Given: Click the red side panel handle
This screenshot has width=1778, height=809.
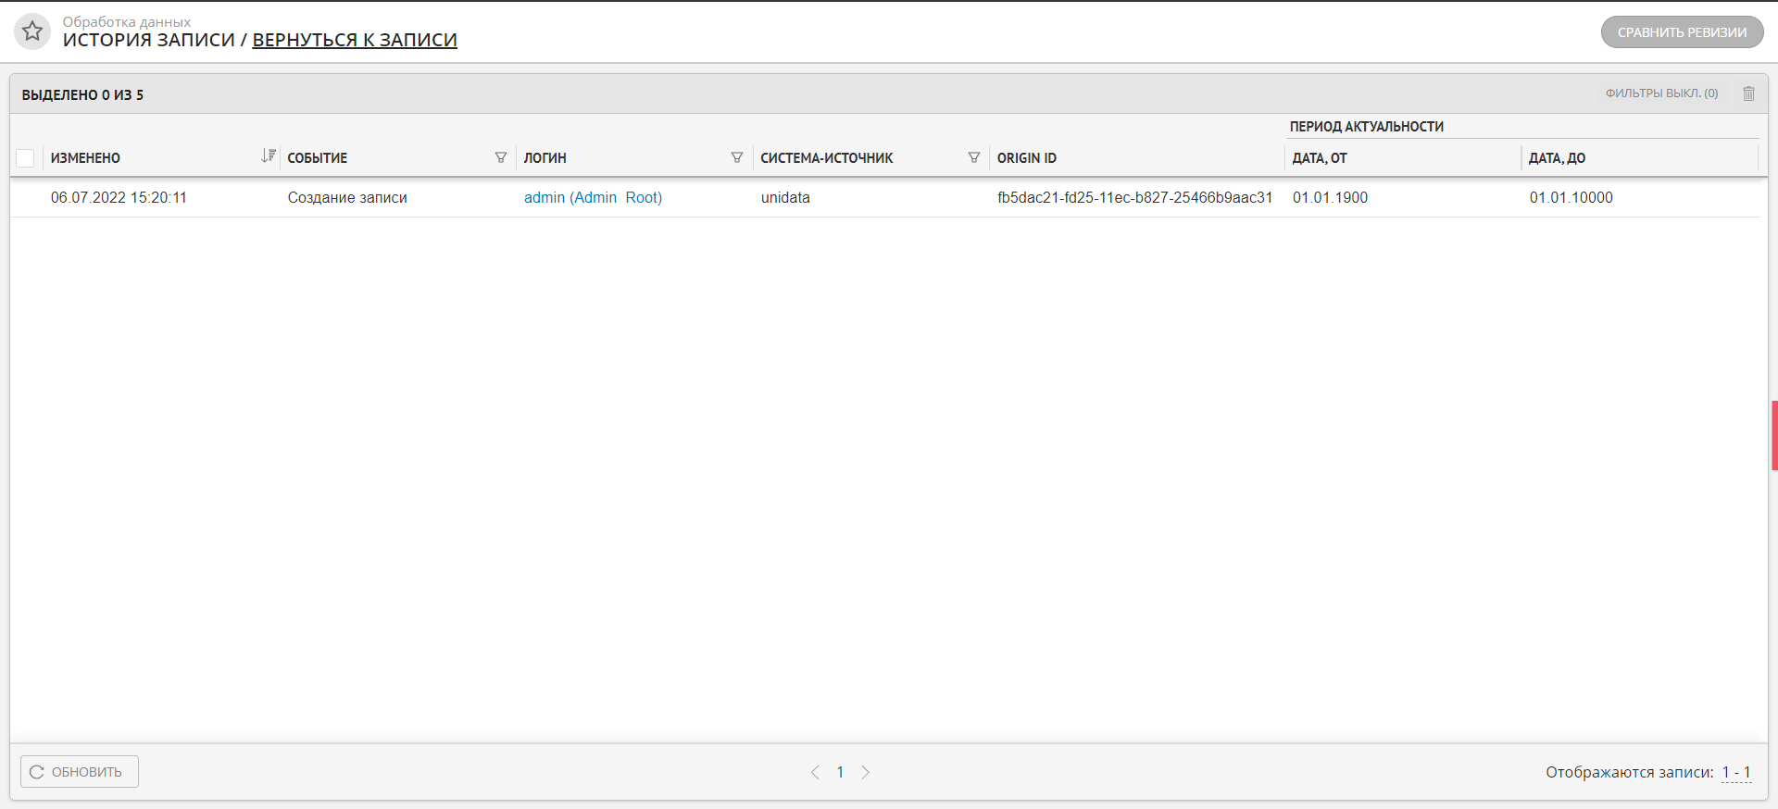Looking at the screenshot, I should pyautogui.click(x=1774, y=435).
